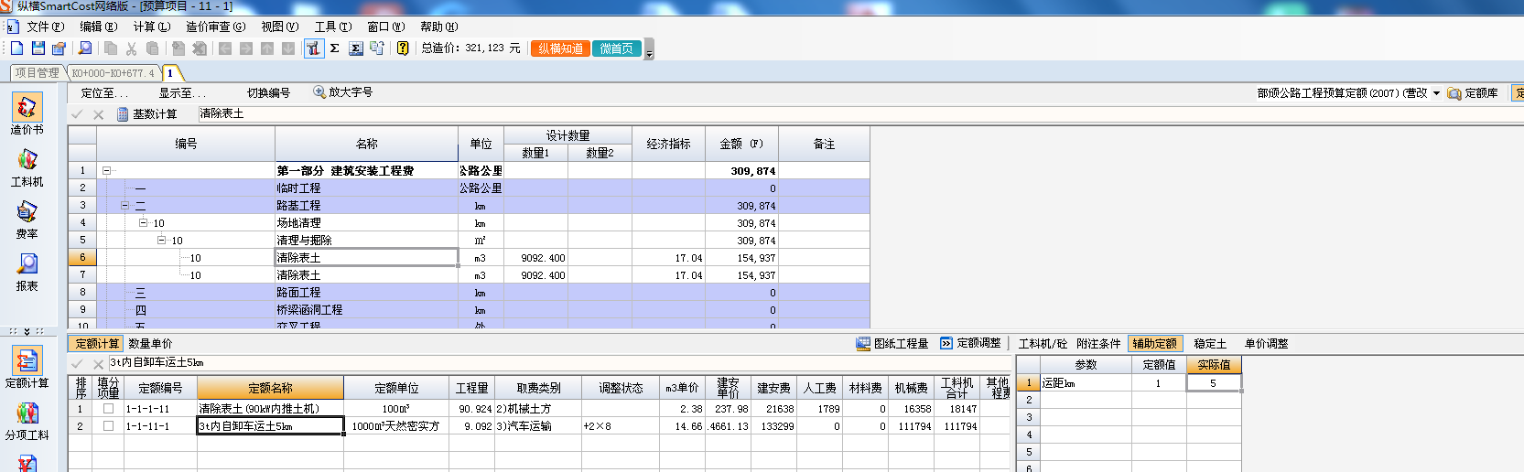Open the 部颁公路工程预算定额 dropdown
Viewport: 1524px width, 472px height.
[x=1436, y=93]
